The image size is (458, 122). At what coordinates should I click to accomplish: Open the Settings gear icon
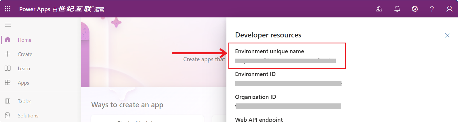pos(415,9)
